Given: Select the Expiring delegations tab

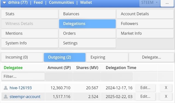Looking at the screenshot, I should tap(107, 57).
